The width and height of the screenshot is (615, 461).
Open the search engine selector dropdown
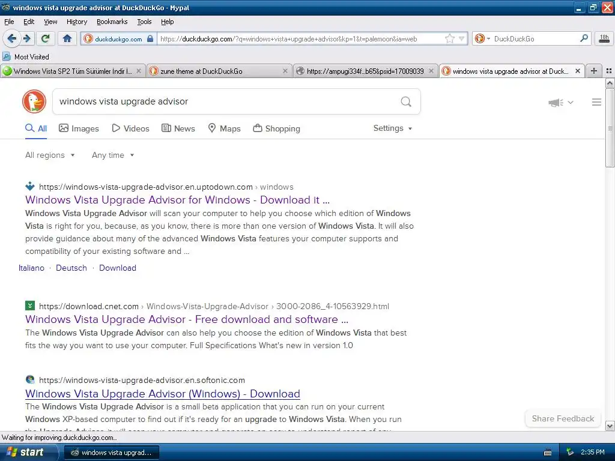pos(482,38)
